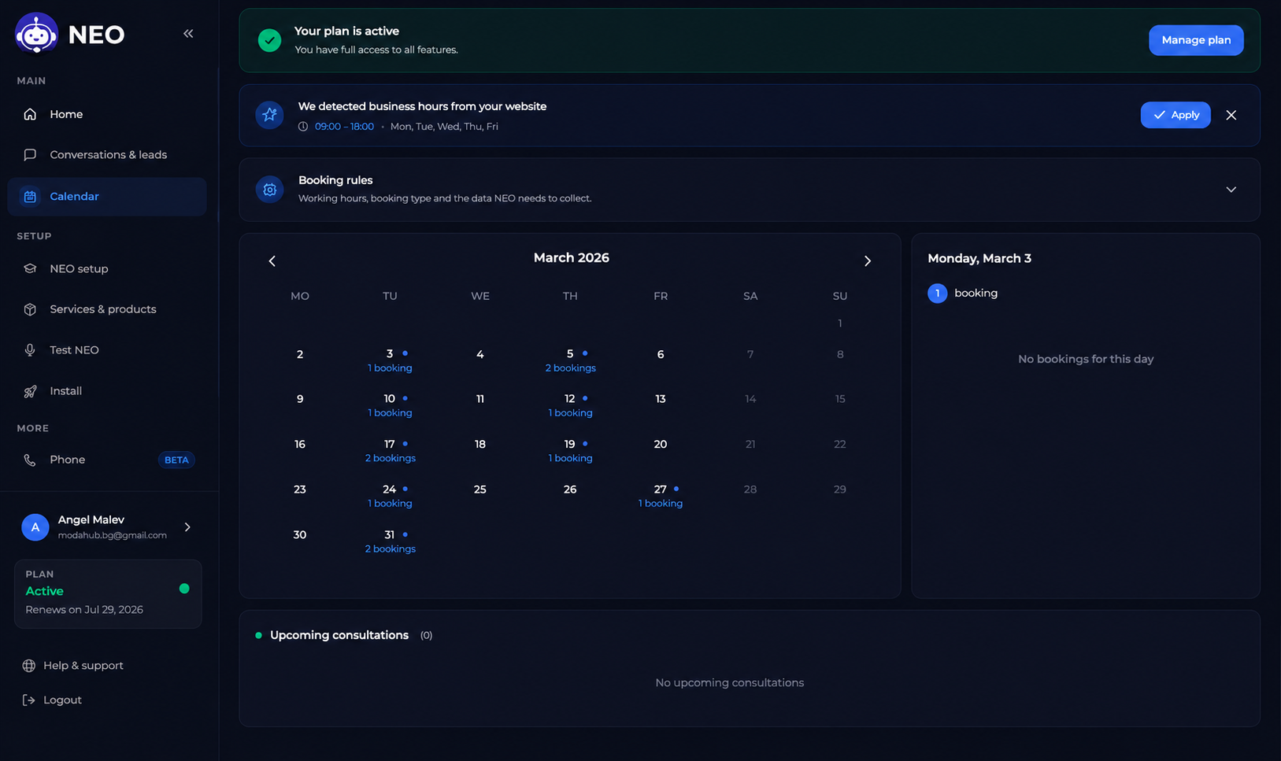Select March 2 in the calendar
The image size is (1281, 761).
tap(300, 355)
